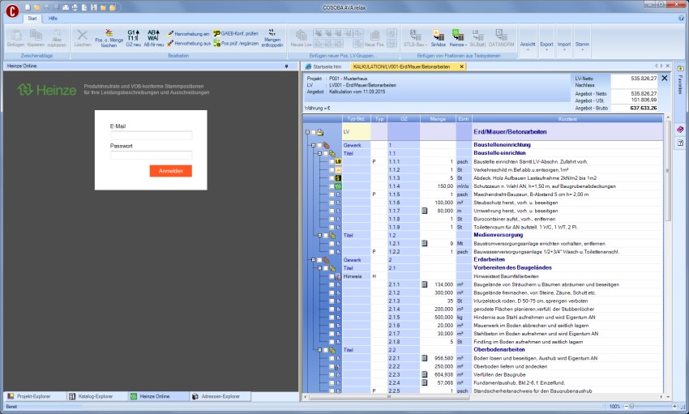Collapse Titel 1.1 Baustelle einrichten
The image size is (689, 414).
click(x=319, y=153)
